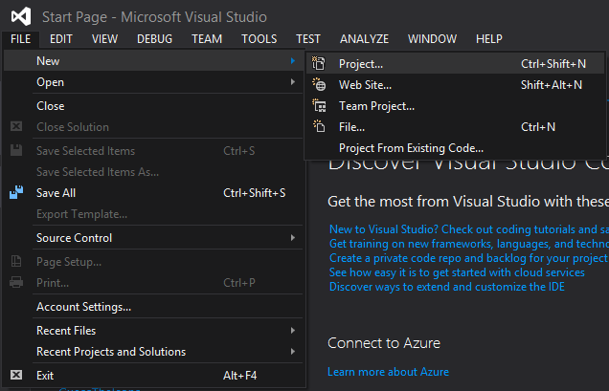Screen dimensions: 609x391
Task: Click the Connect to Azure heading
Action: tap(384, 343)
